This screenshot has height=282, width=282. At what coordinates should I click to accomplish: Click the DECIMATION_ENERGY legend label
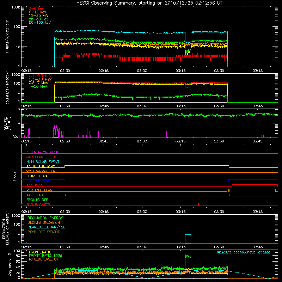(x=45, y=218)
